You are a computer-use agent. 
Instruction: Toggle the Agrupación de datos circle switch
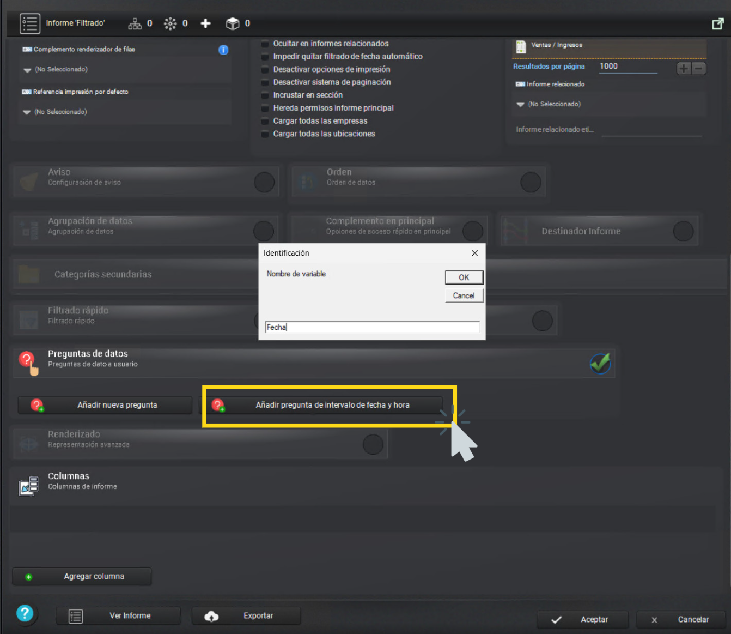coord(264,231)
